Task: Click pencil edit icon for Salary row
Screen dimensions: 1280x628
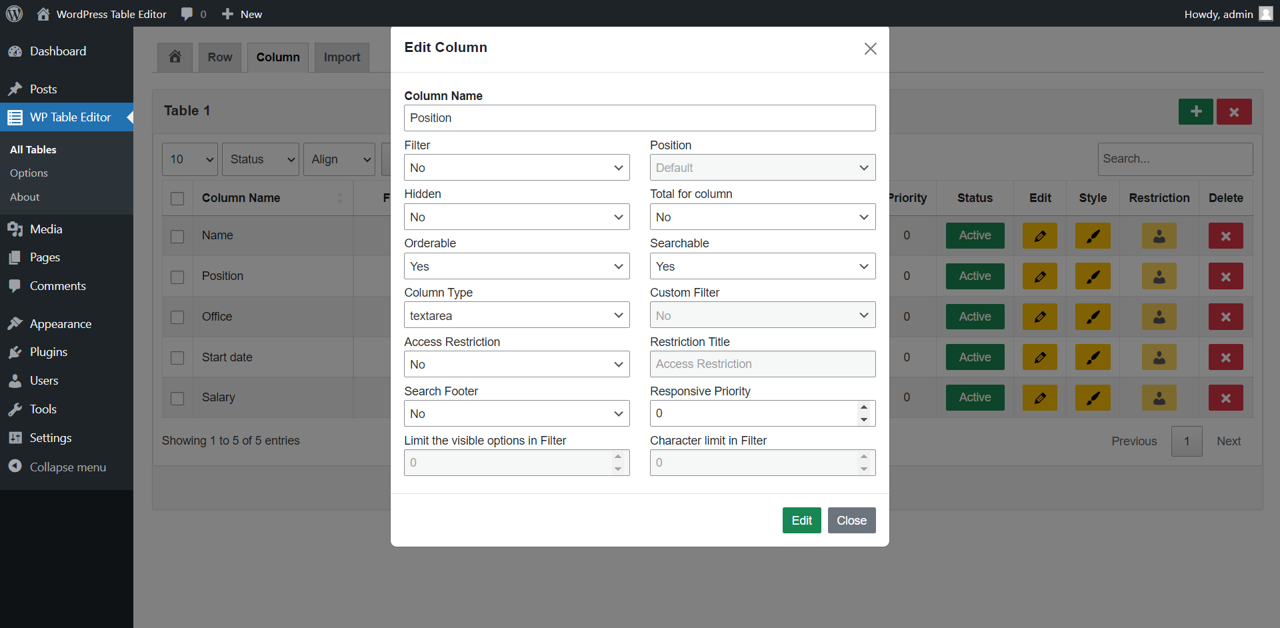Action: pos(1040,398)
